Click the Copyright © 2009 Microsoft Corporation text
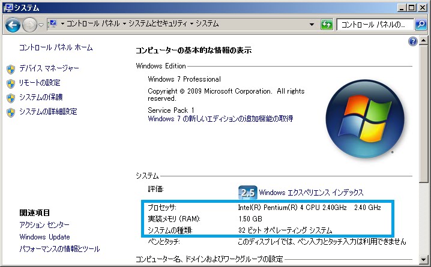This screenshot has width=431, height=267. (226, 94)
